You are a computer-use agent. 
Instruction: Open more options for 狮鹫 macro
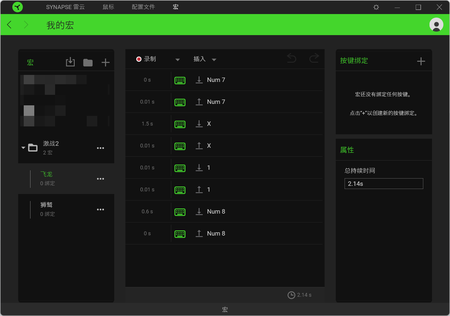pos(100,209)
